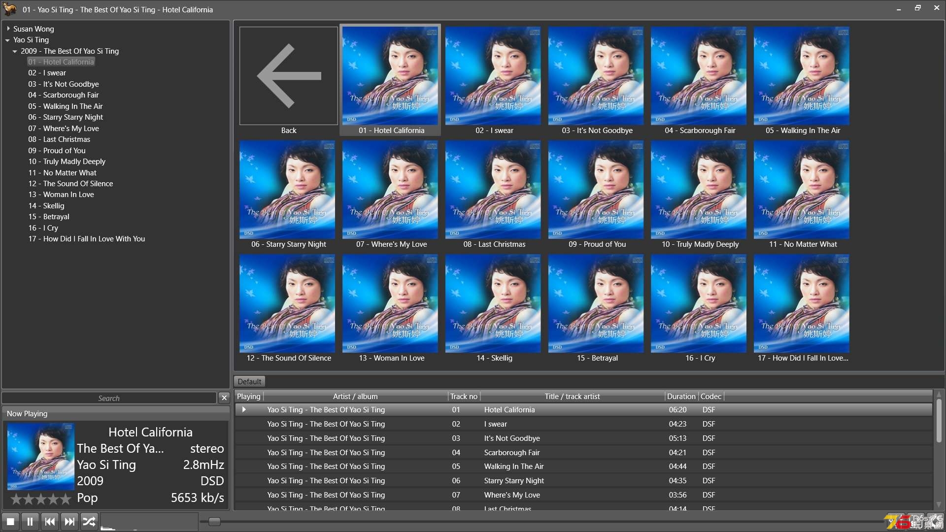Click the Stop playback button

pos(10,521)
